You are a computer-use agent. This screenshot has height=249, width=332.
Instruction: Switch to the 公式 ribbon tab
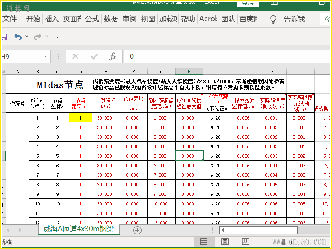click(92, 19)
